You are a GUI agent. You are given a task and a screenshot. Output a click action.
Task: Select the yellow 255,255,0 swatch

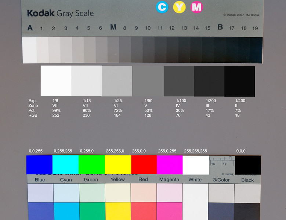(x=118, y=165)
